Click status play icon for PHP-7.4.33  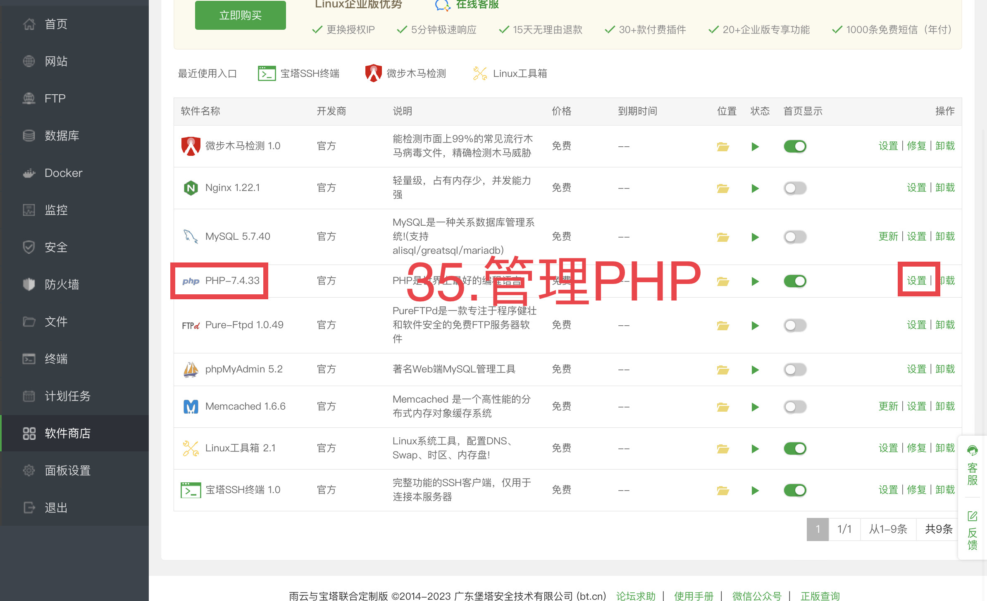(755, 281)
